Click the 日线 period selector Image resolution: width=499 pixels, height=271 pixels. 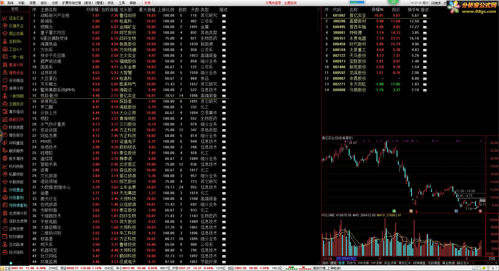coord(492,259)
